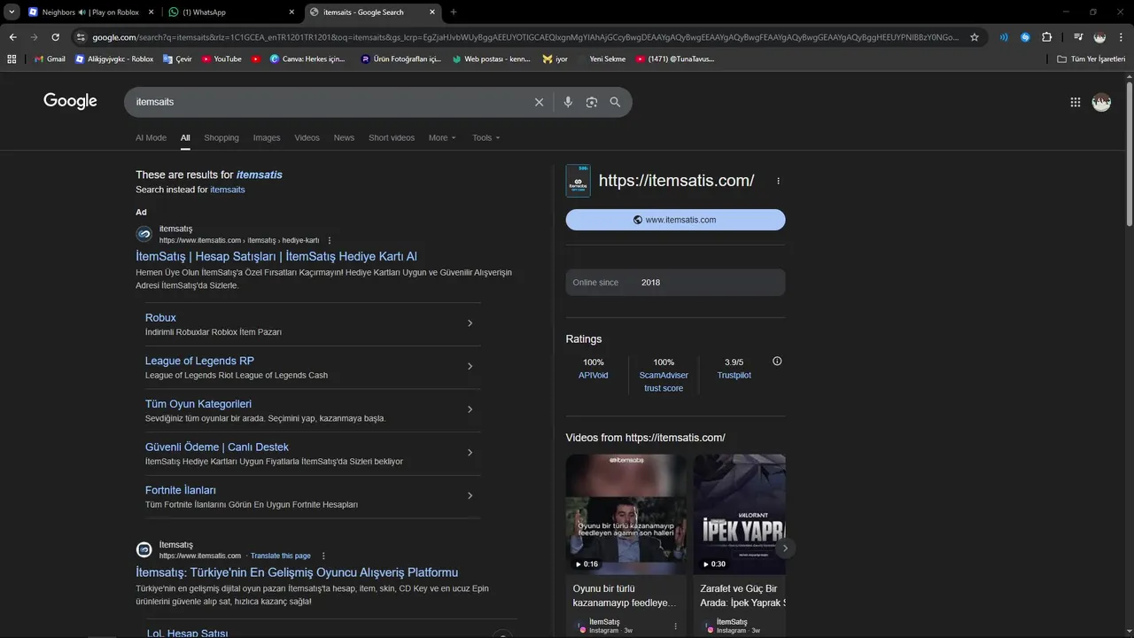Play the 0:16 video thumbnail
Viewport: 1134px width, 638px height.
click(626, 514)
